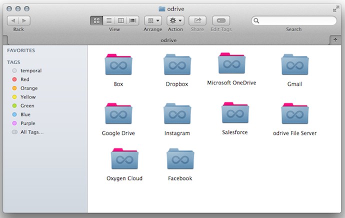Open the Facebook folder
345x218 pixels.
180,159
